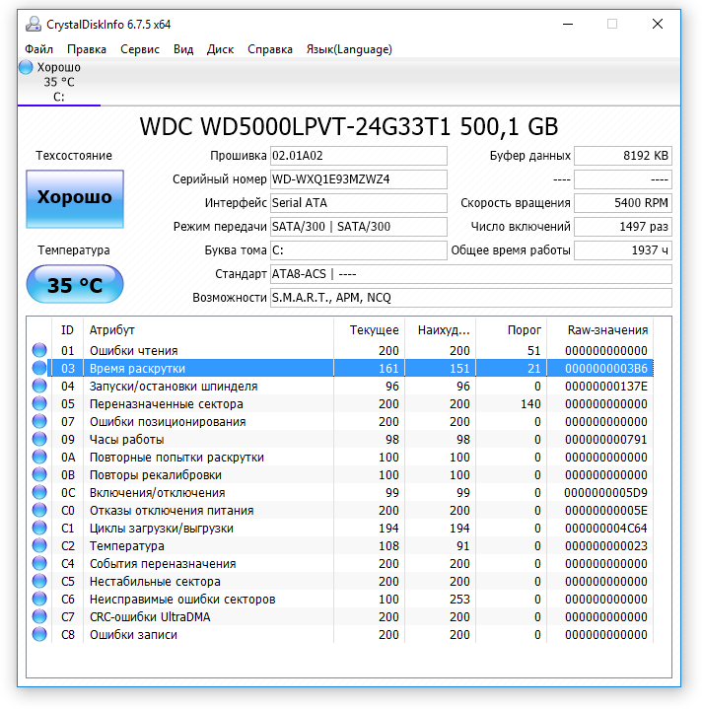Image resolution: width=702 pixels, height=709 pixels.
Task: Select the Часы работы row
Action: [343, 439]
